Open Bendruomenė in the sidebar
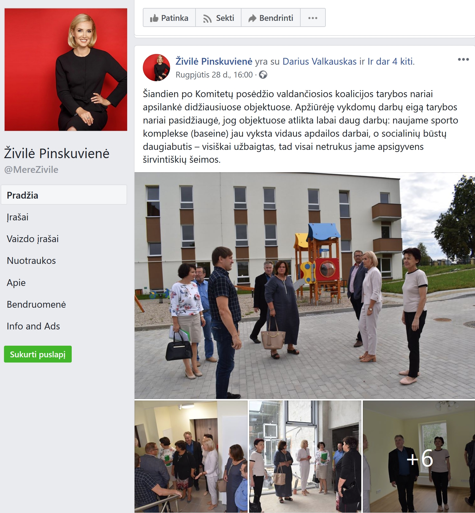475x513 pixels. (x=36, y=304)
